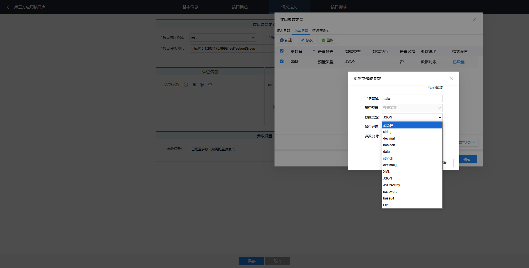Image resolution: width=529 pixels, height=268 pixels.
Task: Select the string option in dropdown
Action: (x=387, y=132)
